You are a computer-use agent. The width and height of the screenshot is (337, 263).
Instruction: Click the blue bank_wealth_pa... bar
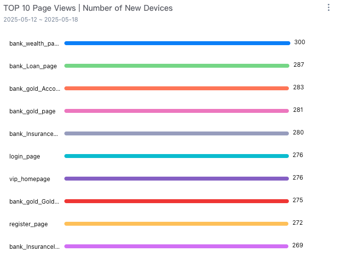click(x=177, y=43)
